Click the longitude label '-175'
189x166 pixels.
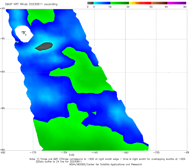[x=33, y=152]
